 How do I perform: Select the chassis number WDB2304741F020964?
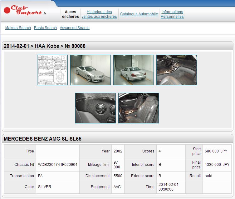(58, 165)
